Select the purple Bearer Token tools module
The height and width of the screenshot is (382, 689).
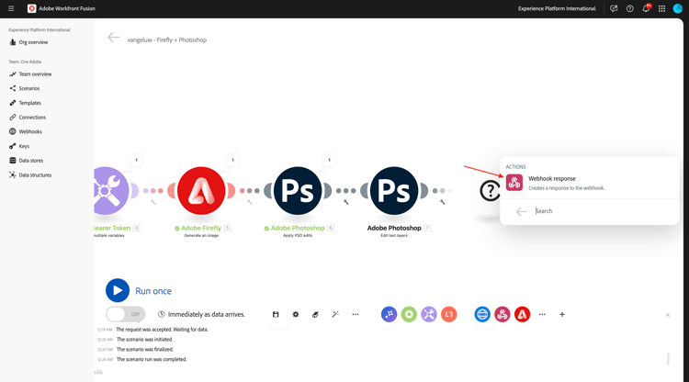[107, 191]
